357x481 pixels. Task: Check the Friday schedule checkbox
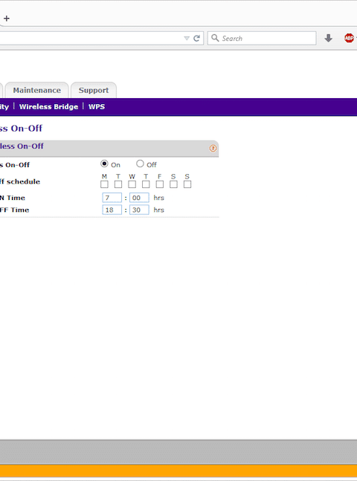click(160, 184)
